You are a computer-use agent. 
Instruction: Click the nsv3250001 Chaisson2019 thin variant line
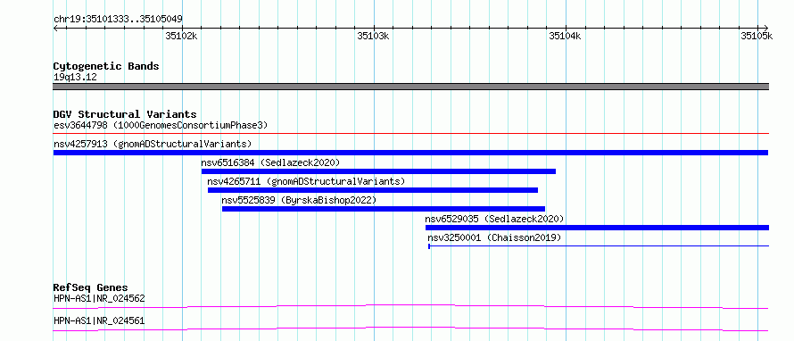[599, 246]
